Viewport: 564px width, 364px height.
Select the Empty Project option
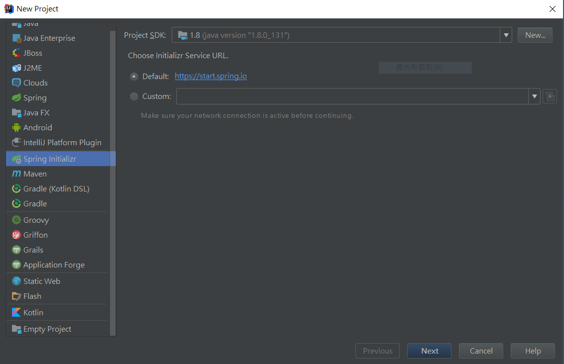pos(47,329)
